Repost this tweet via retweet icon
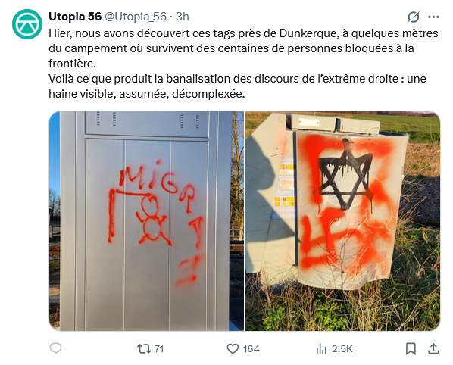The width and height of the screenshot is (453, 365). click(144, 348)
